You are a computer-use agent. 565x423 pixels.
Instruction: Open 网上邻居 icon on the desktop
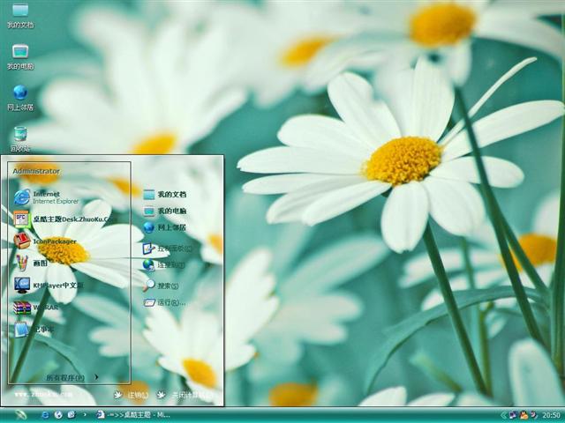point(20,98)
